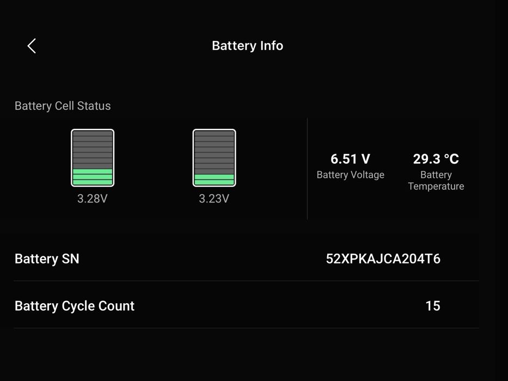The image size is (508, 381).
Task: Click the Battery Temperature caption
Action: pos(436,181)
